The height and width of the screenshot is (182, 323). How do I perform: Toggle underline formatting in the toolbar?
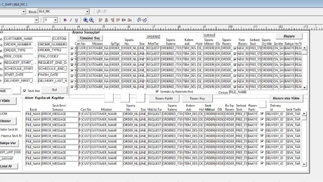click(x=77, y=20)
